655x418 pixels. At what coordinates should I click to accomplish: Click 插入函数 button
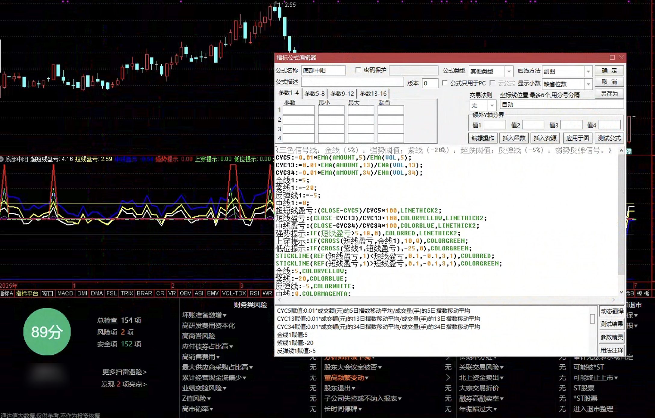click(x=514, y=138)
